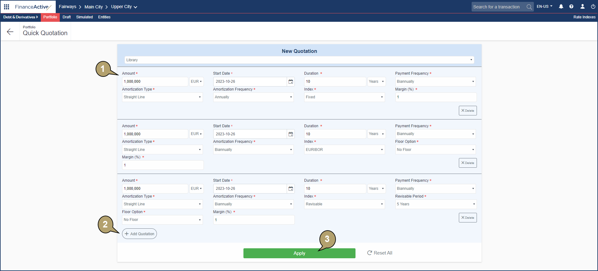The image size is (598, 271).
Task: Go back using the left arrow icon
Action: click(x=10, y=32)
